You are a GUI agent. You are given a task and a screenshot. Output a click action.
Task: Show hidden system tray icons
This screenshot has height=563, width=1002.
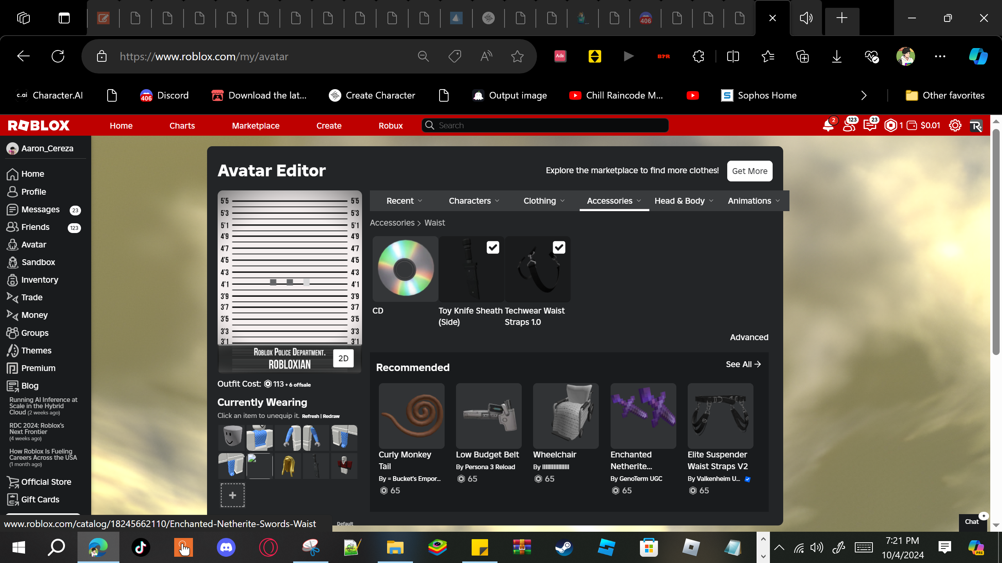[779, 547]
